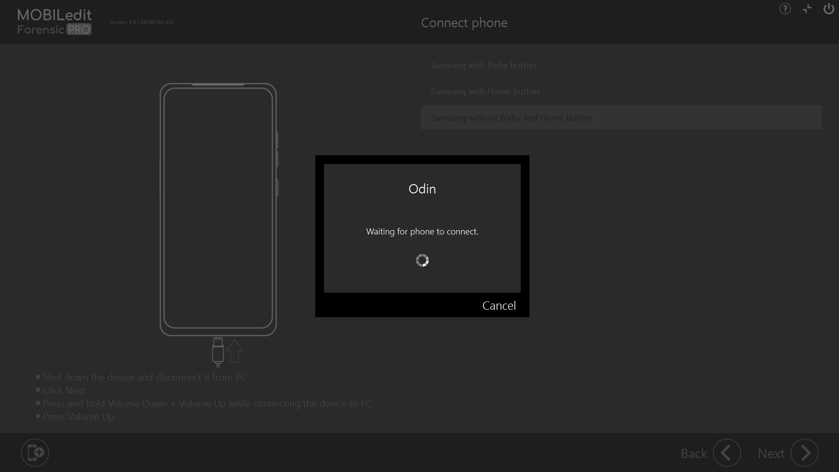Select Samsung with Home button

tap(484, 91)
